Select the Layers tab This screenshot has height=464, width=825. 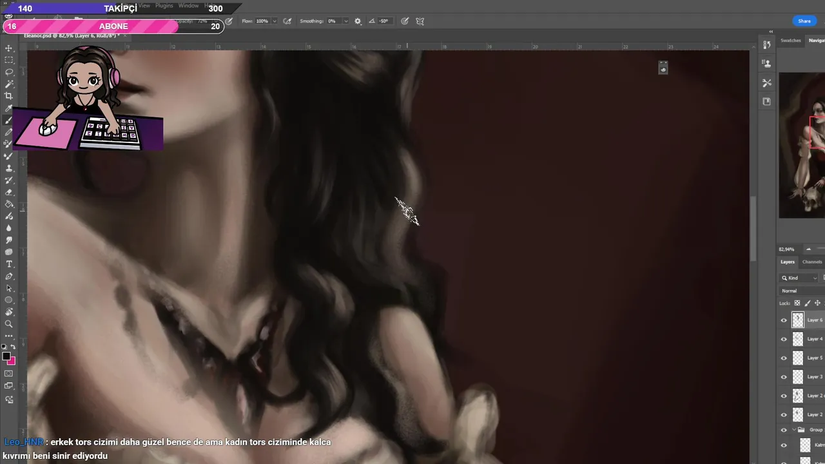(788, 262)
